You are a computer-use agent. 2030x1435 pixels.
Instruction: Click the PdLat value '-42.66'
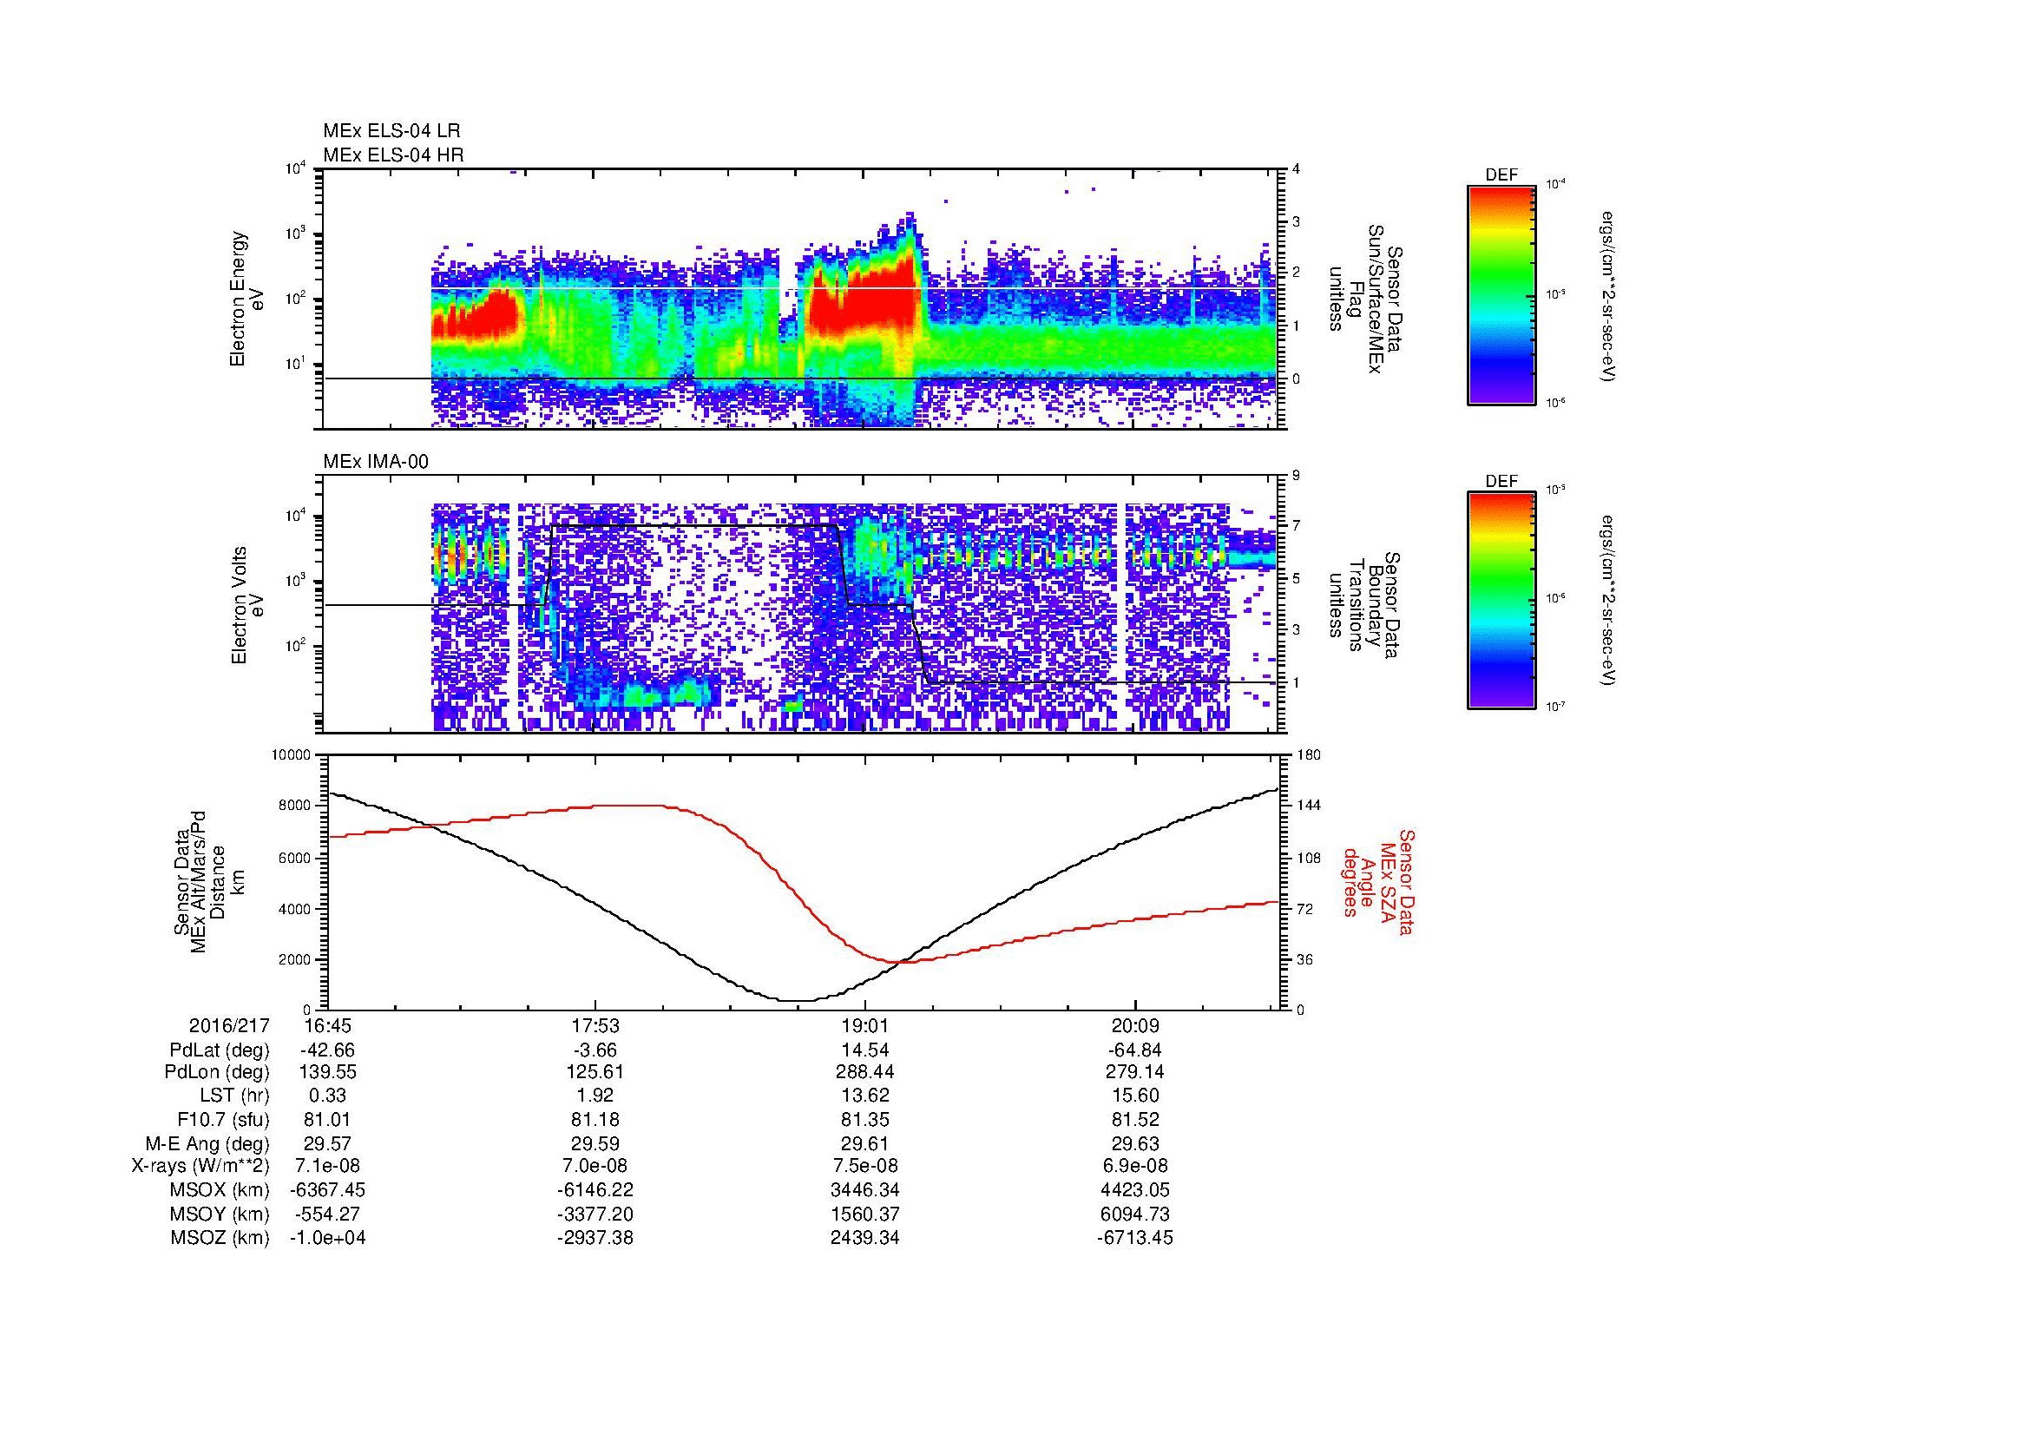(x=327, y=1050)
